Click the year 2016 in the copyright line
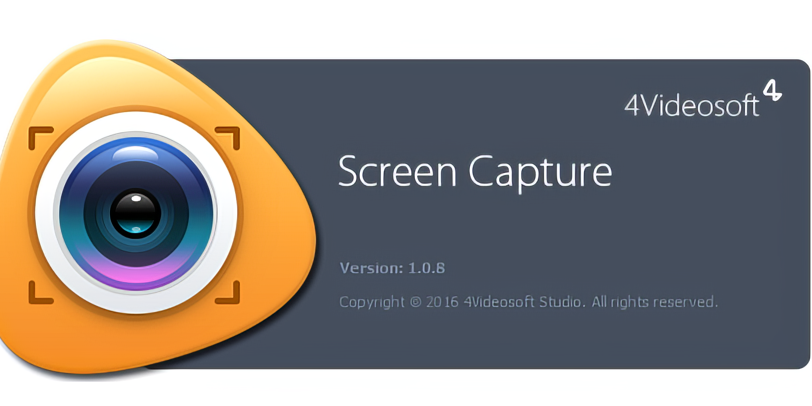 click(x=442, y=302)
